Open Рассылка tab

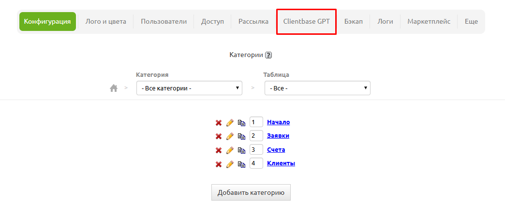253,22
